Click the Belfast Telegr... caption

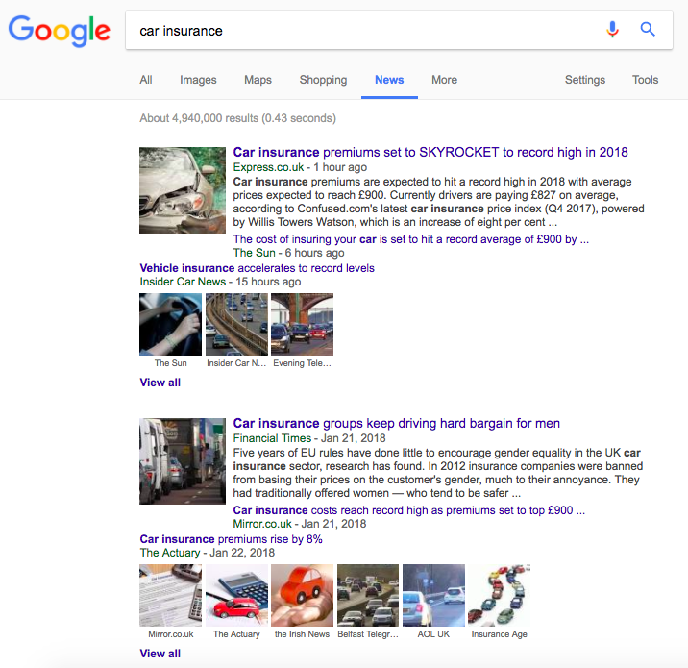[368, 634]
